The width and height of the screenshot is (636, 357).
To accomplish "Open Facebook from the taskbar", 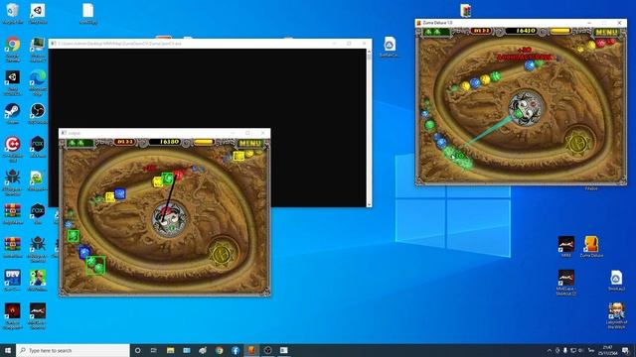I will (236, 350).
